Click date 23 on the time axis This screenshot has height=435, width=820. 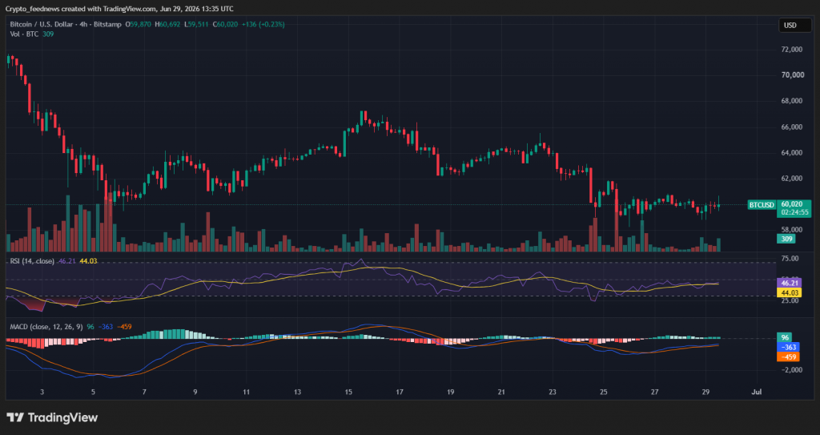click(553, 392)
